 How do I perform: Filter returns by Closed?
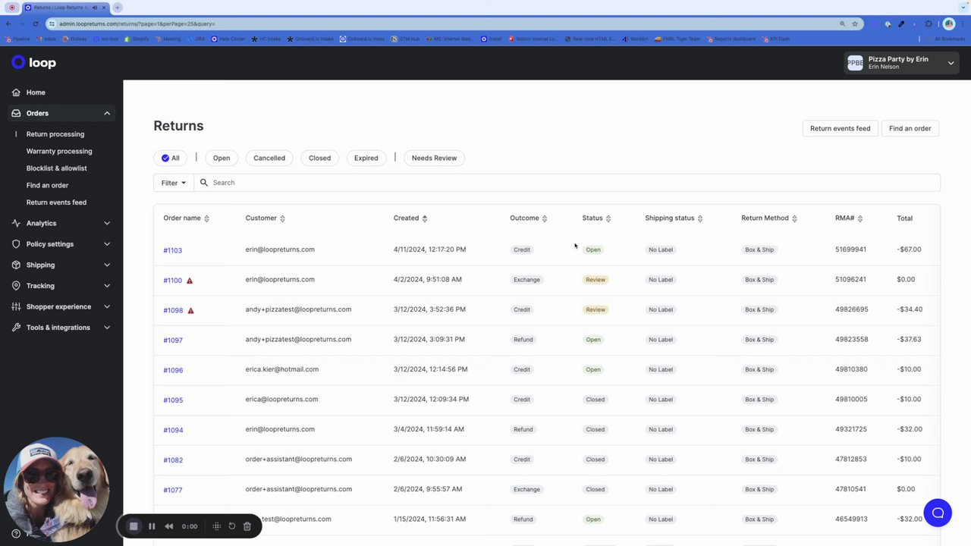tap(319, 158)
